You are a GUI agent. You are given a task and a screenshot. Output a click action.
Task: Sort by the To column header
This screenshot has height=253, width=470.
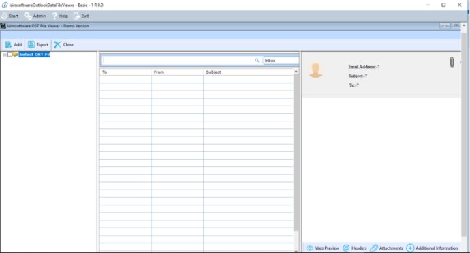[125, 72]
